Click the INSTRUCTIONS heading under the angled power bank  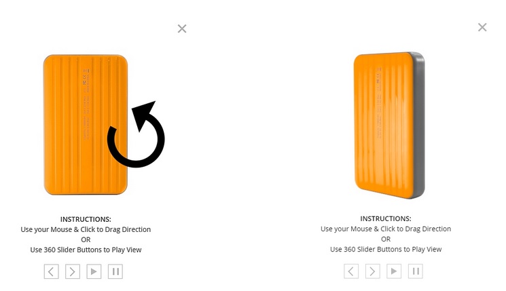point(386,218)
